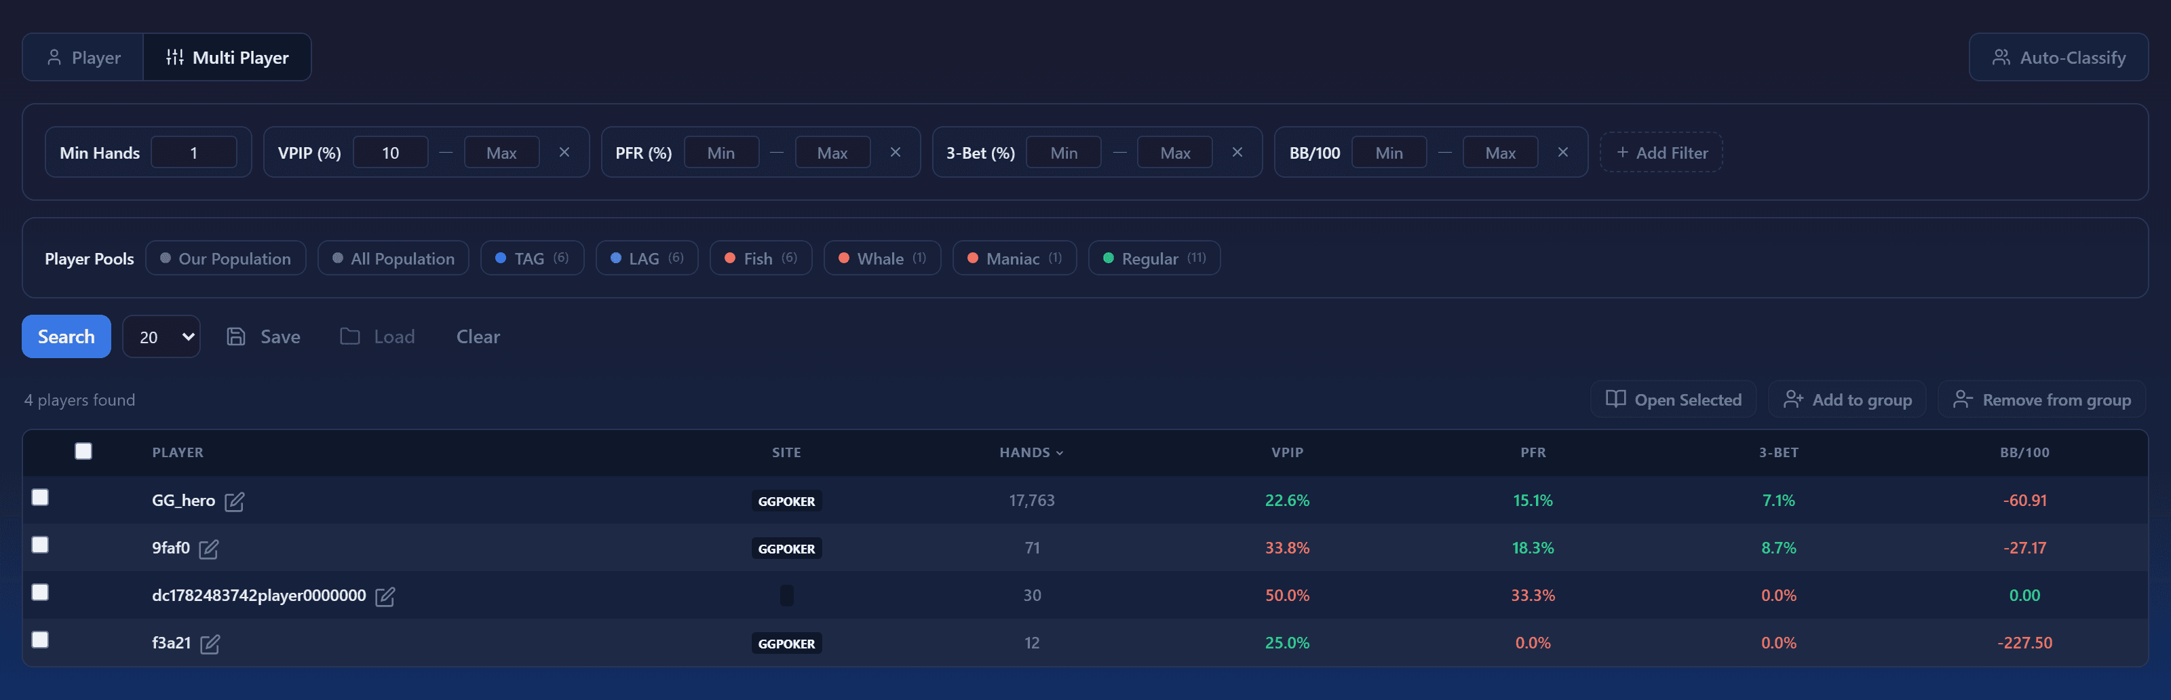This screenshot has width=2171, height=700.
Task: Remove the VPIP filter with its X icon
Action: (564, 153)
